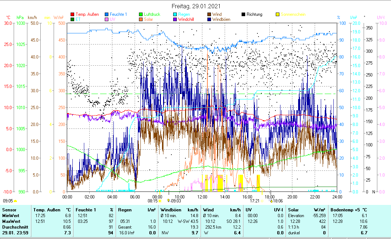This screenshot has width=391, height=239.
Task: Select the green Luftdruck legend marker
Action: tap(141, 15)
